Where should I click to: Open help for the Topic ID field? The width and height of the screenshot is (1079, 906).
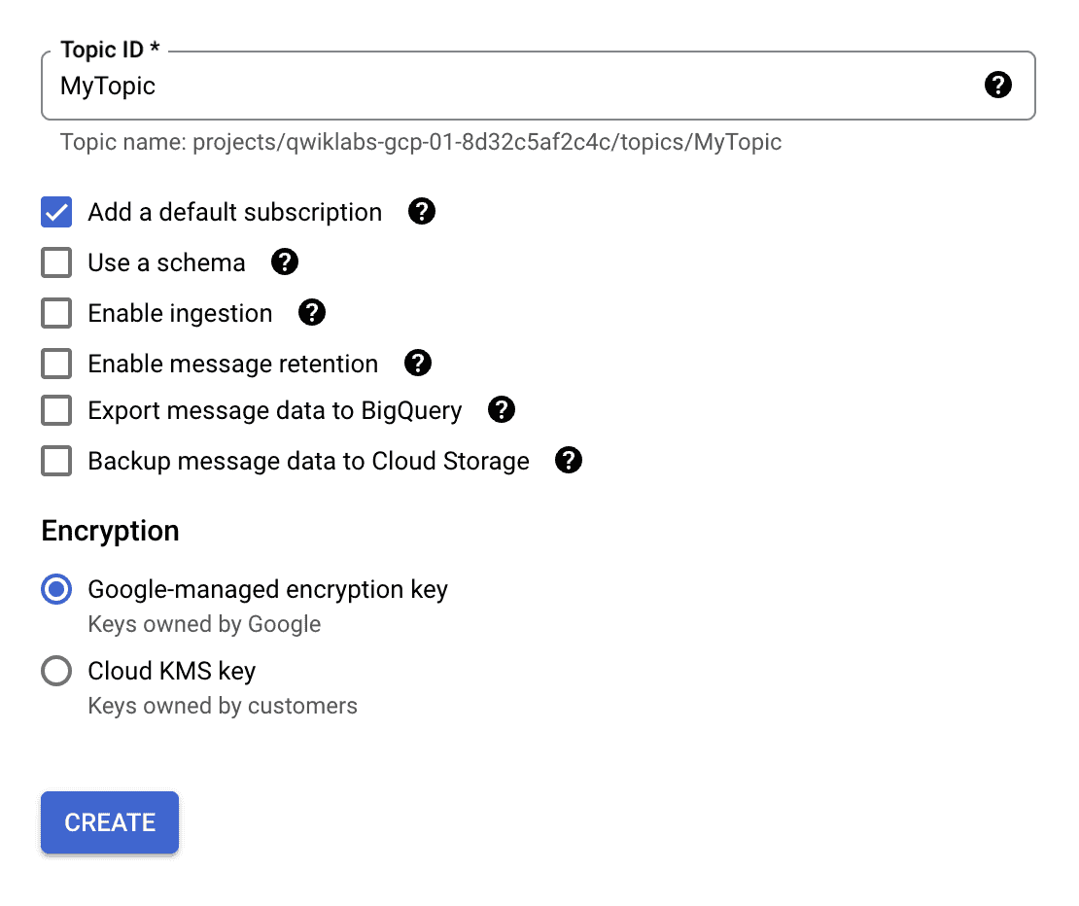pos(998,86)
